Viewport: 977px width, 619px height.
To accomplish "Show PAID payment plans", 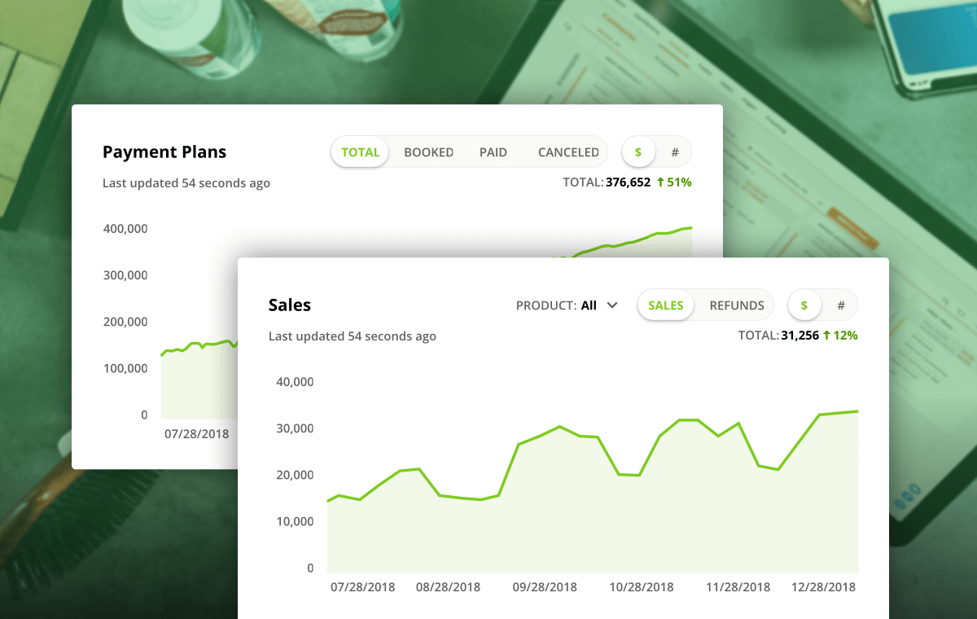I will click(493, 152).
